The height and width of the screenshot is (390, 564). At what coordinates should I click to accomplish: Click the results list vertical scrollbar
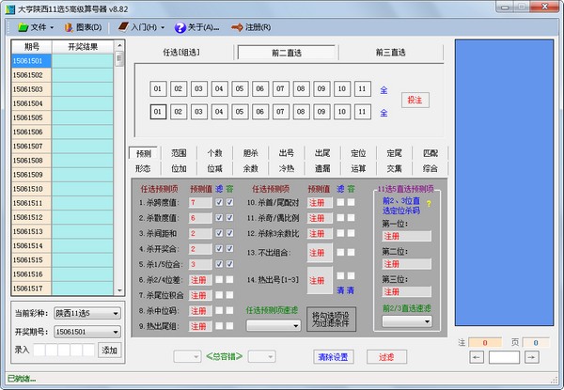tap(119, 169)
